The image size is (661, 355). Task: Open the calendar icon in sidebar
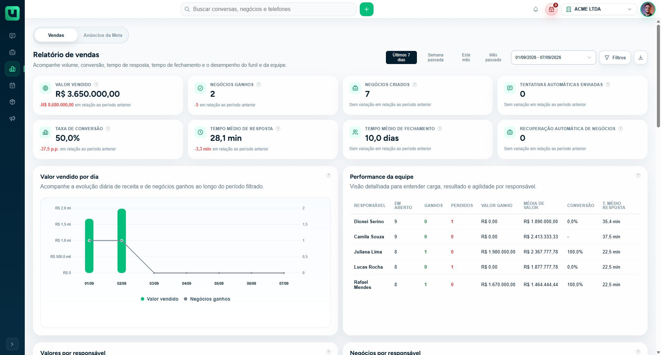click(x=12, y=86)
